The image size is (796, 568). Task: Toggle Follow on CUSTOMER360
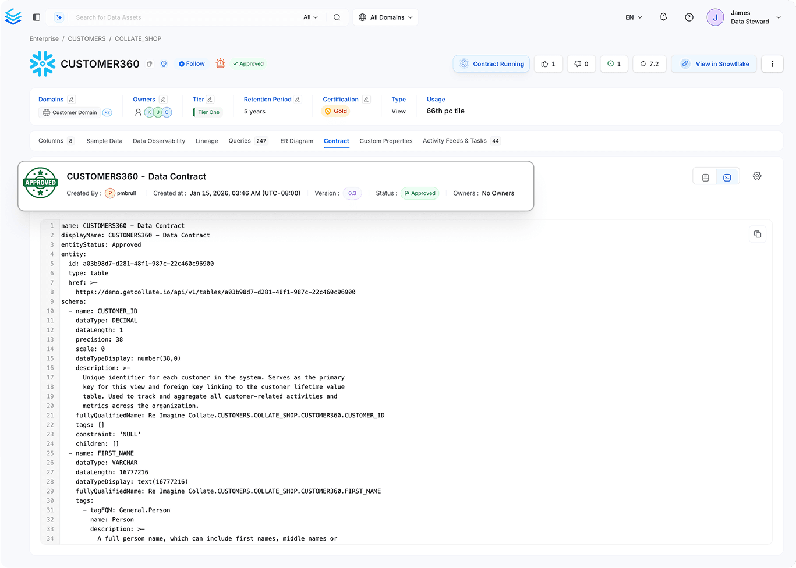point(192,64)
